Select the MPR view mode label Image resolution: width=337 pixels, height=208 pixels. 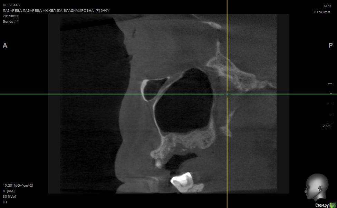(x=327, y=6)
